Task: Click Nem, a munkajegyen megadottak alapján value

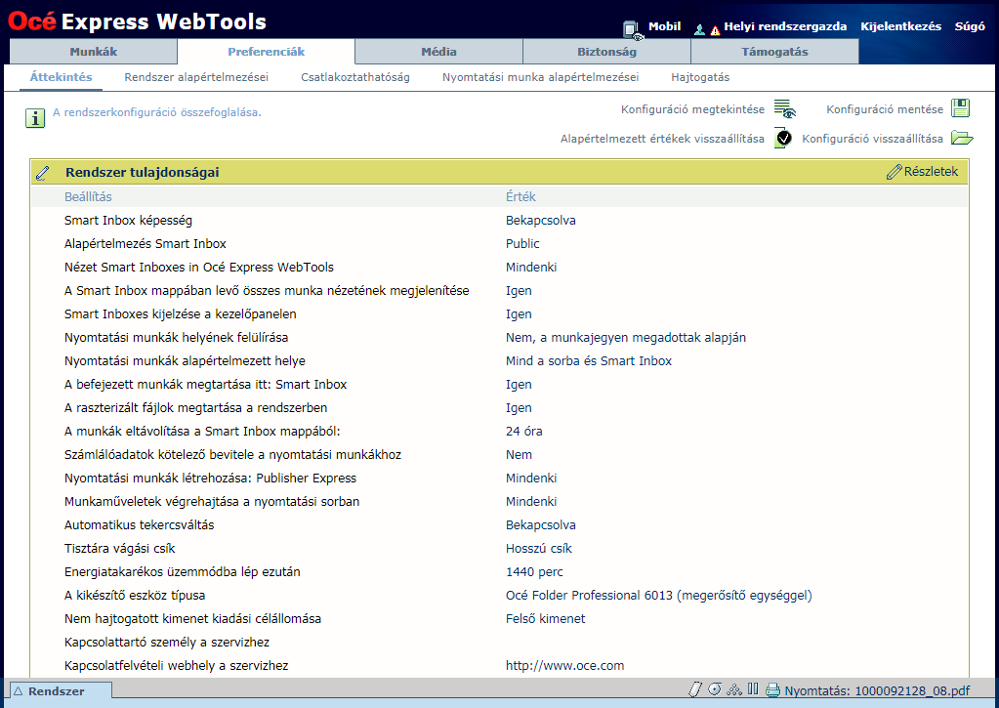Action: pos(626,338)
